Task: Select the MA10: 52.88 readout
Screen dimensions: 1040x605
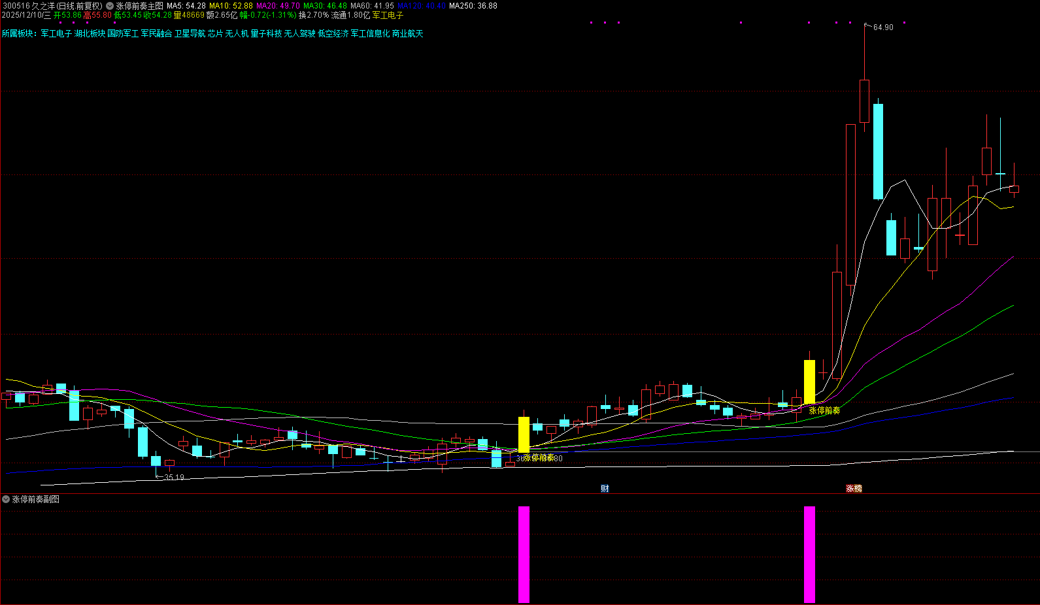Action: 231,6
